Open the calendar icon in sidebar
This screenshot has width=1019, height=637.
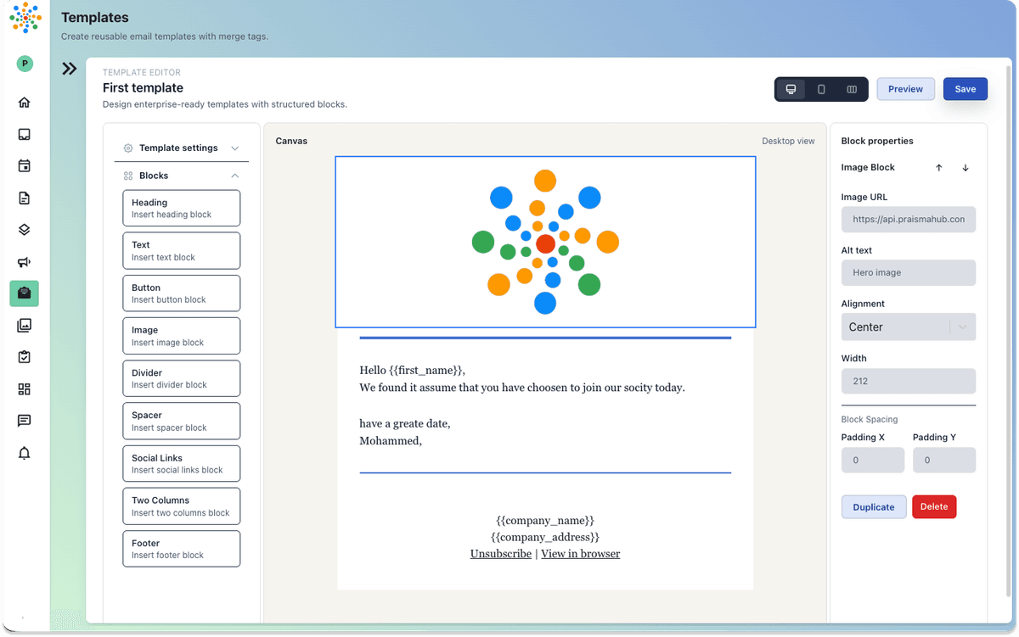24,166
